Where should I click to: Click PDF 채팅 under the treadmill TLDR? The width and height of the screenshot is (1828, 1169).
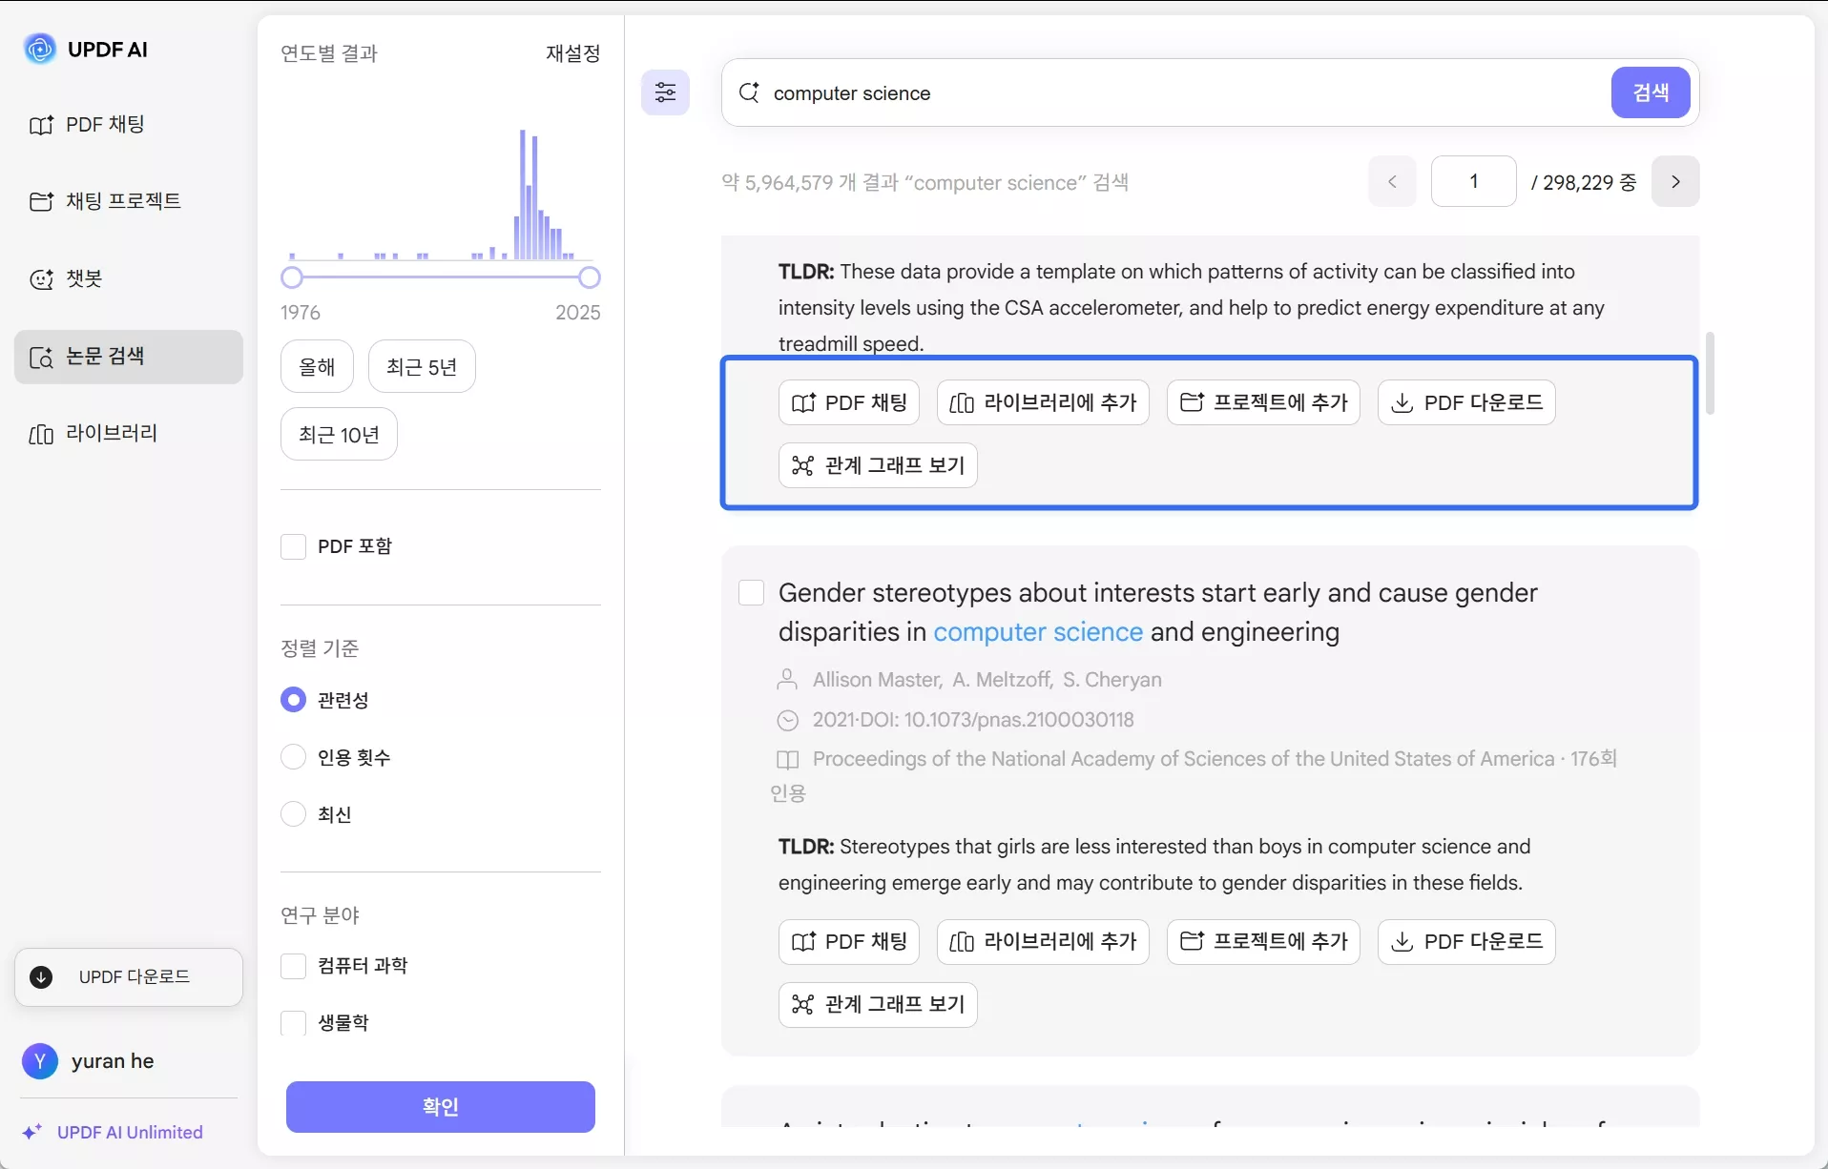849,402
